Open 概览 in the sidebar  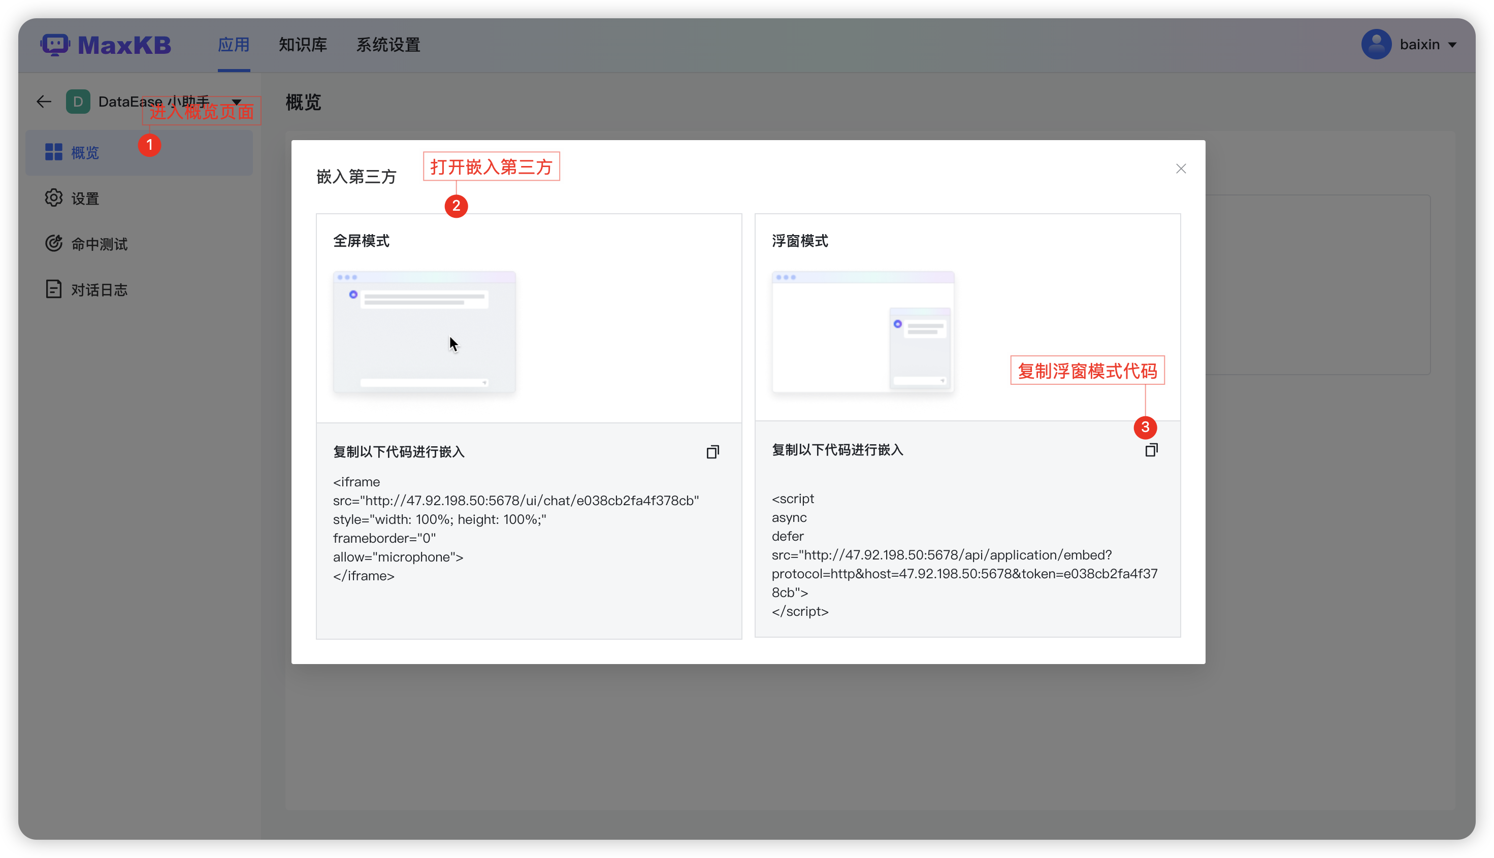pos(85,153)
